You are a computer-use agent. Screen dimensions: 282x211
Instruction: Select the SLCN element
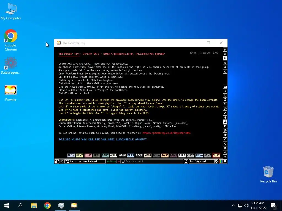coord(71,156)
